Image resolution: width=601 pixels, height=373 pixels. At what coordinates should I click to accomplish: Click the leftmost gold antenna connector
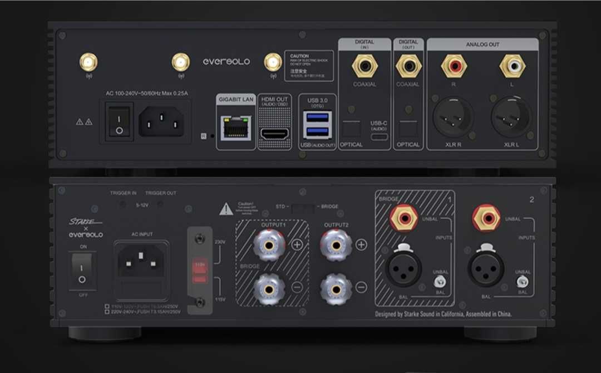pyautogui.click(x=88, y=62)
